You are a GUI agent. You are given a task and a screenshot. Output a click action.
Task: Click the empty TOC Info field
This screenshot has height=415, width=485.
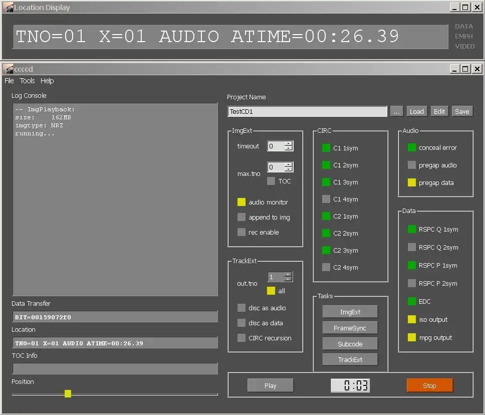pyautogui.click(x=115, y=369)
